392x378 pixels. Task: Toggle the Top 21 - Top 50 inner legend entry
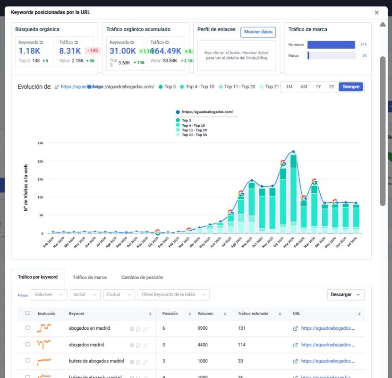(191, 135)
